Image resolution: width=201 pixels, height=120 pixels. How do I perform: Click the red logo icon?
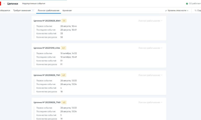pyautogui.click(x=1, y=4)
